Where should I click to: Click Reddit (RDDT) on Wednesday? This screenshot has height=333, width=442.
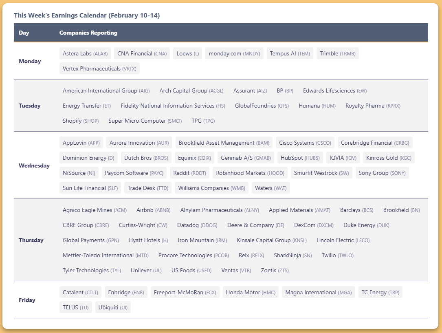point(190,173)
